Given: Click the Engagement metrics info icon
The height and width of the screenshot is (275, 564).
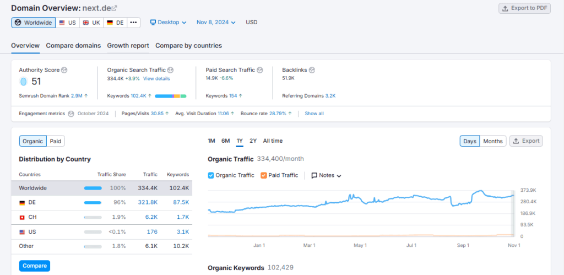Looking at the screenshot, I should point(70,114).
